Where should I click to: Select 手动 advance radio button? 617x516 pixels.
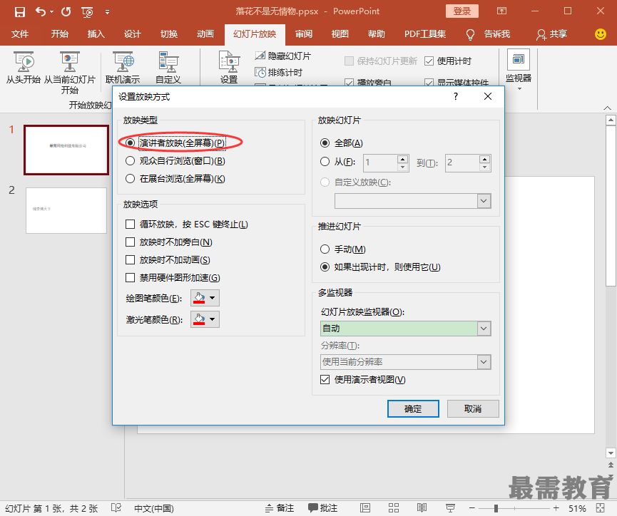point(325,249)
